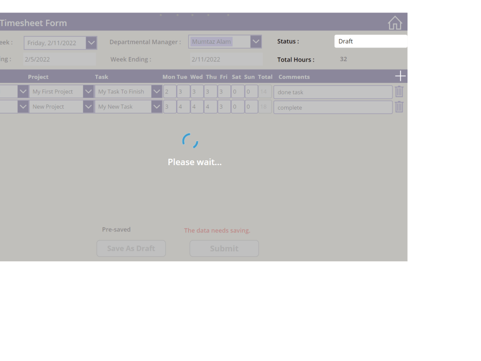This screenshot has height=361, width=481.
Task: Click Mon hours field in My First Project row
Action: point(170,91)
